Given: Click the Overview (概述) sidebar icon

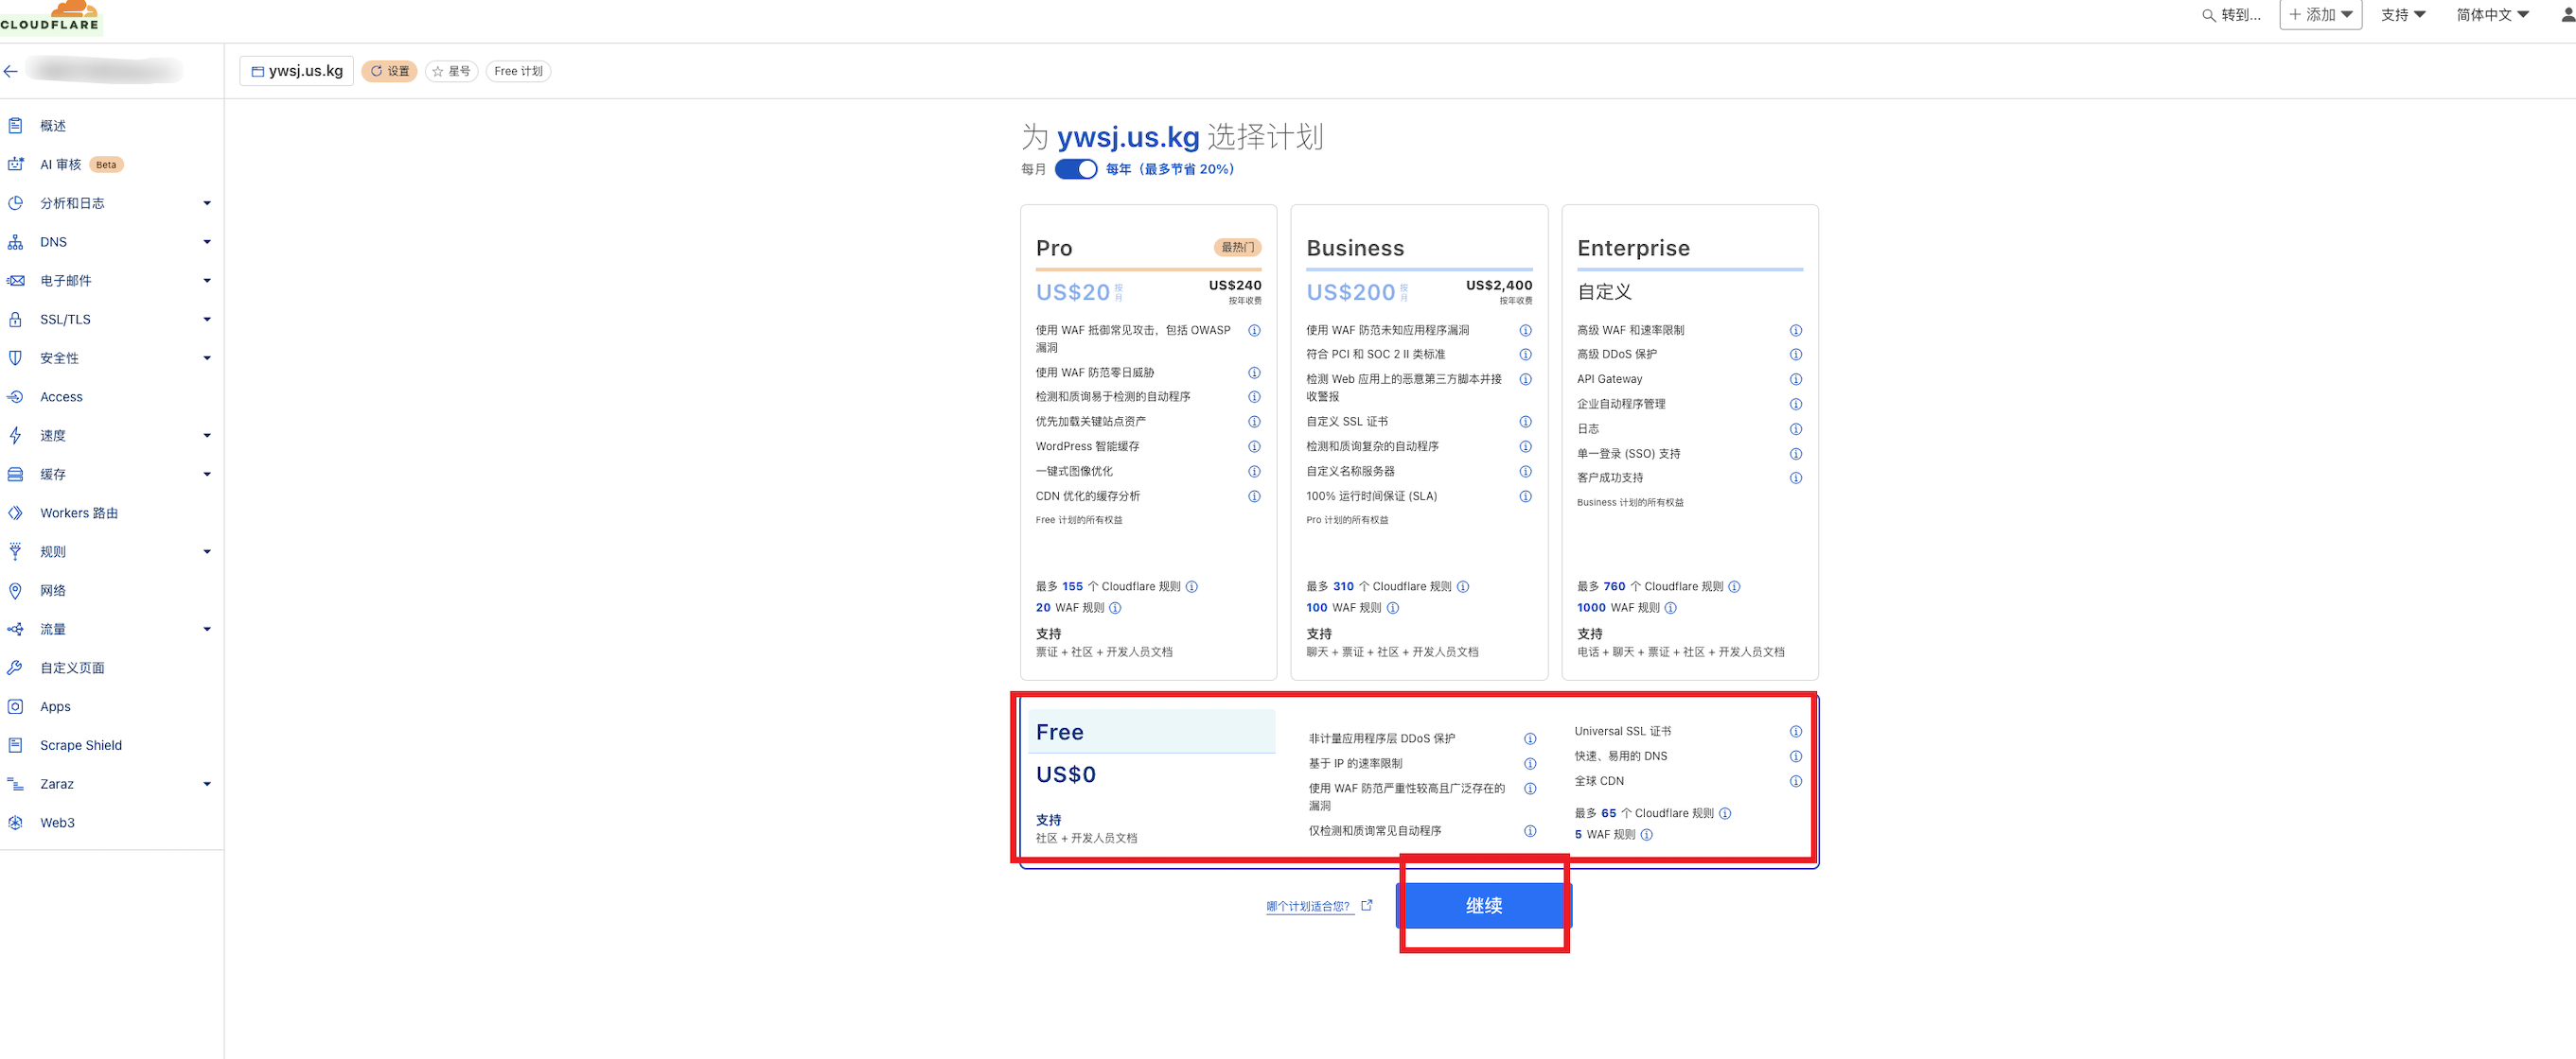Looking at the screenshot, I should click(x=15, y=125).
